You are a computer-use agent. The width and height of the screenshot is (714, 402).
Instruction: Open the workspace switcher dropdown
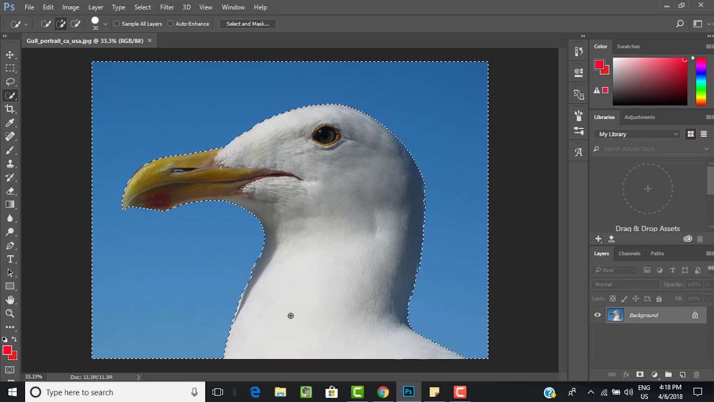[698, 24]
